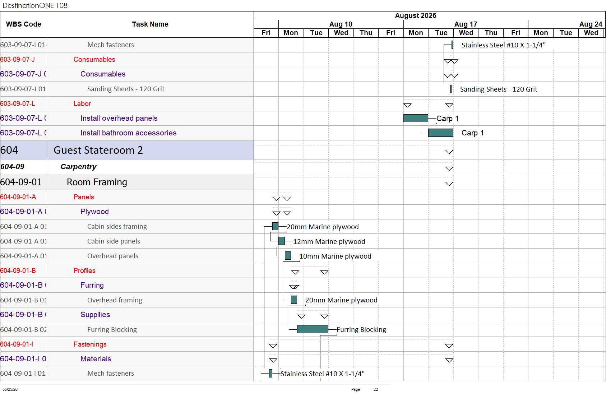Click WBS code 604-09-01-I Fastenings
Viewport: 606px width, 394px height.
pyautogui.click(x=17, y=344)
